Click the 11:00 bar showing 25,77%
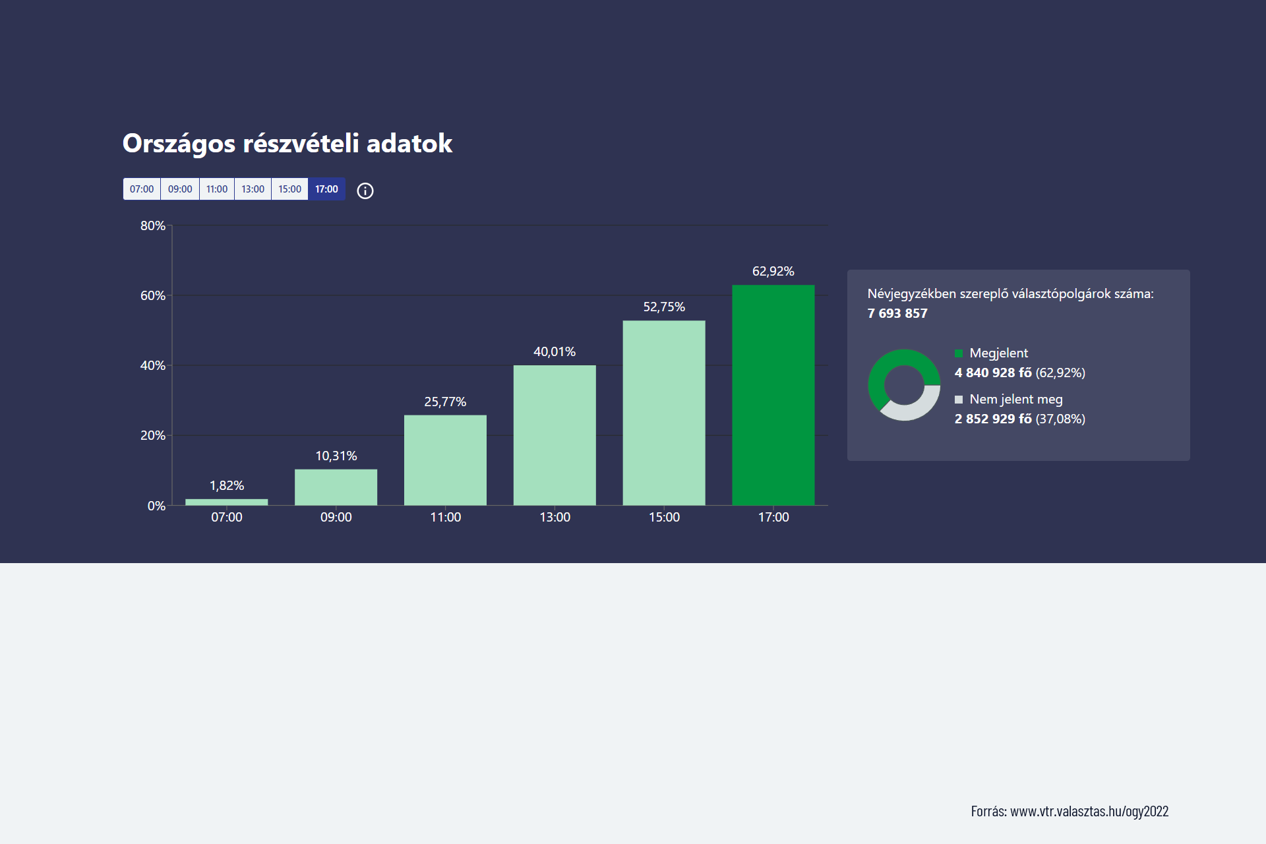 click(445, 460)
